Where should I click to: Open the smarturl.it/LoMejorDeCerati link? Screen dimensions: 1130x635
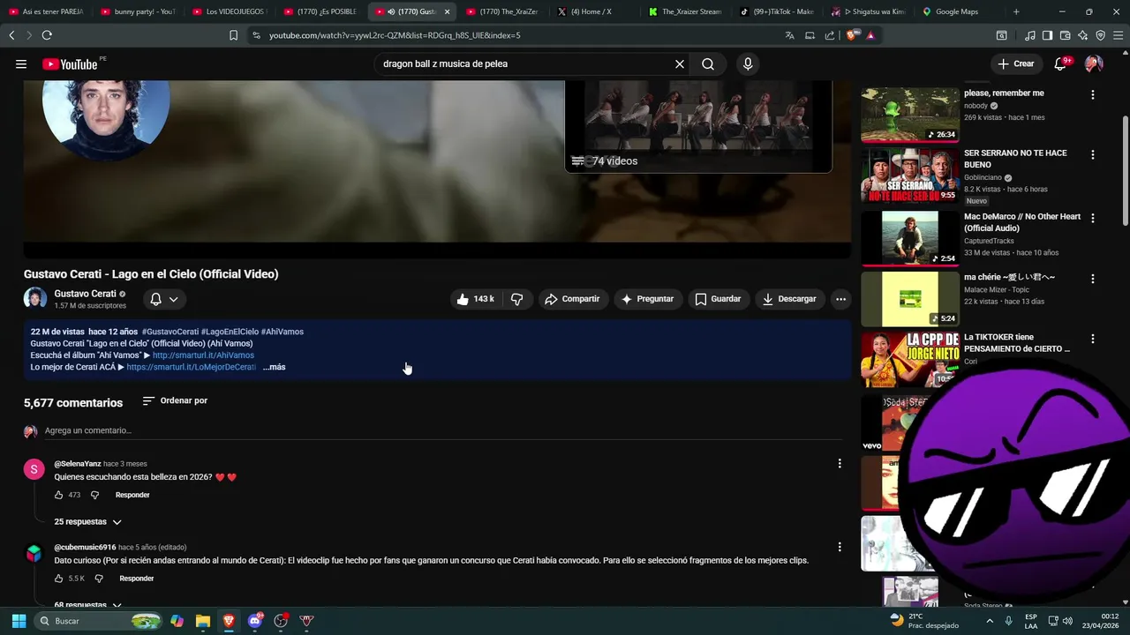point(191,367)
